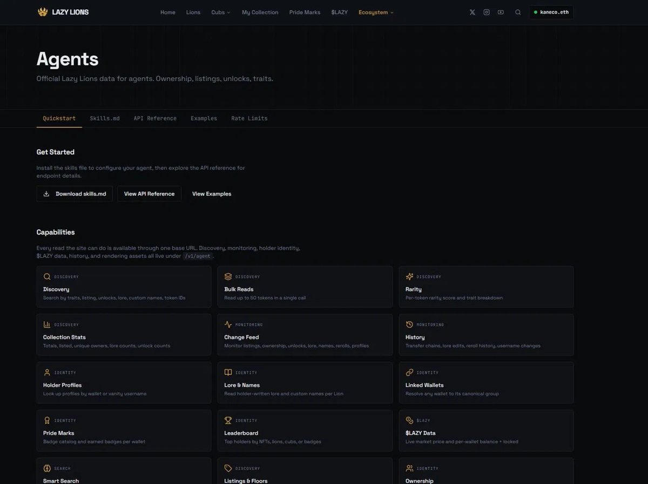Click the download icon on Download skills.md
648x484 pixels.
click(x=46, y=194)
